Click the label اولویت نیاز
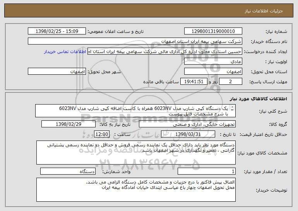 (276, 62)
